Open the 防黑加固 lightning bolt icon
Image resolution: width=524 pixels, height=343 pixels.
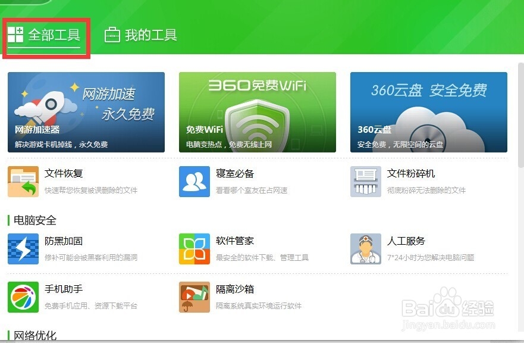pyautogui.click(x=23, y=249)
